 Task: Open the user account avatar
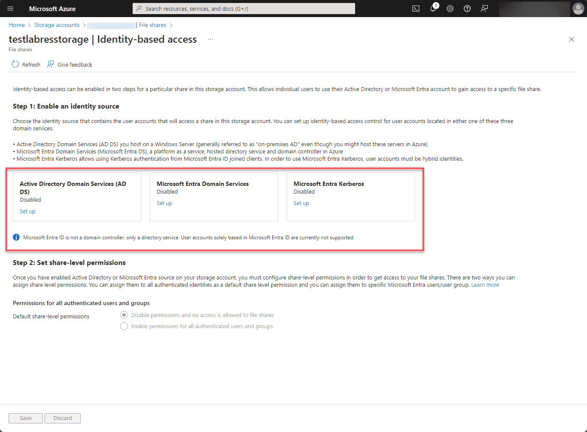[x=578, y=9]
